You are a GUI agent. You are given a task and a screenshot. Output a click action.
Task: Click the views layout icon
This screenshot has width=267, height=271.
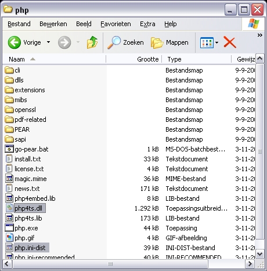(x=207, y=42)
